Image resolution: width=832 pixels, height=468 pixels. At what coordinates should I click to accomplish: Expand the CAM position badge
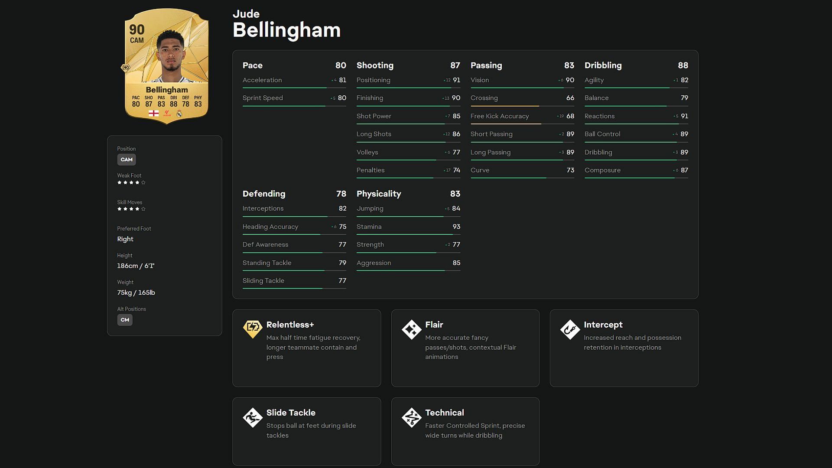pyautogui.click(x=126, y=159)
